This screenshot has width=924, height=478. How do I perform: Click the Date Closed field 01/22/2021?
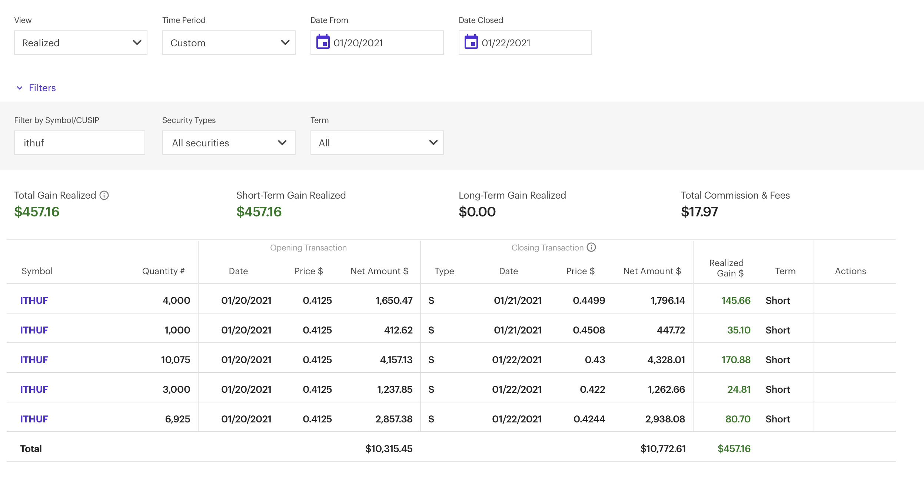[534, 43]
